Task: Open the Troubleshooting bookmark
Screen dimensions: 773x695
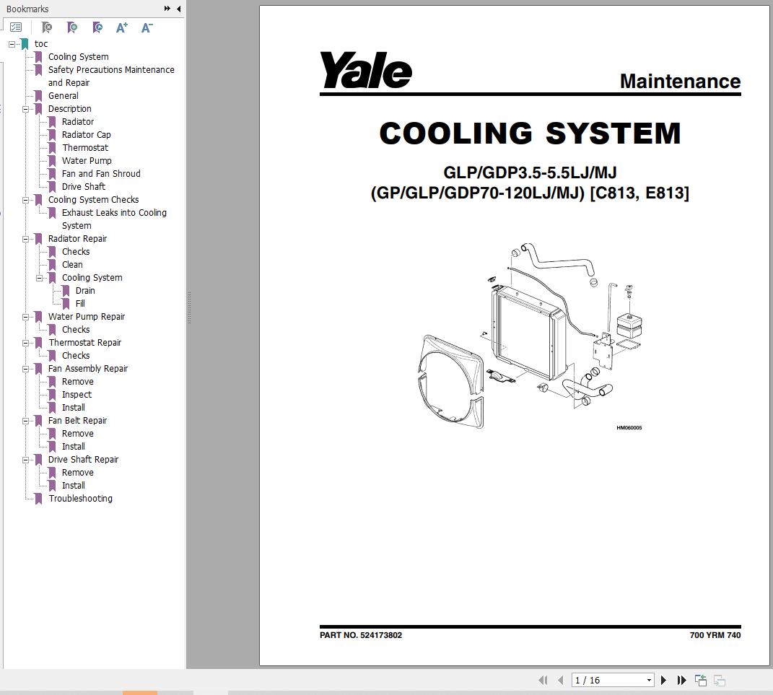Action: pyautogui.click(x=80, y=498)
